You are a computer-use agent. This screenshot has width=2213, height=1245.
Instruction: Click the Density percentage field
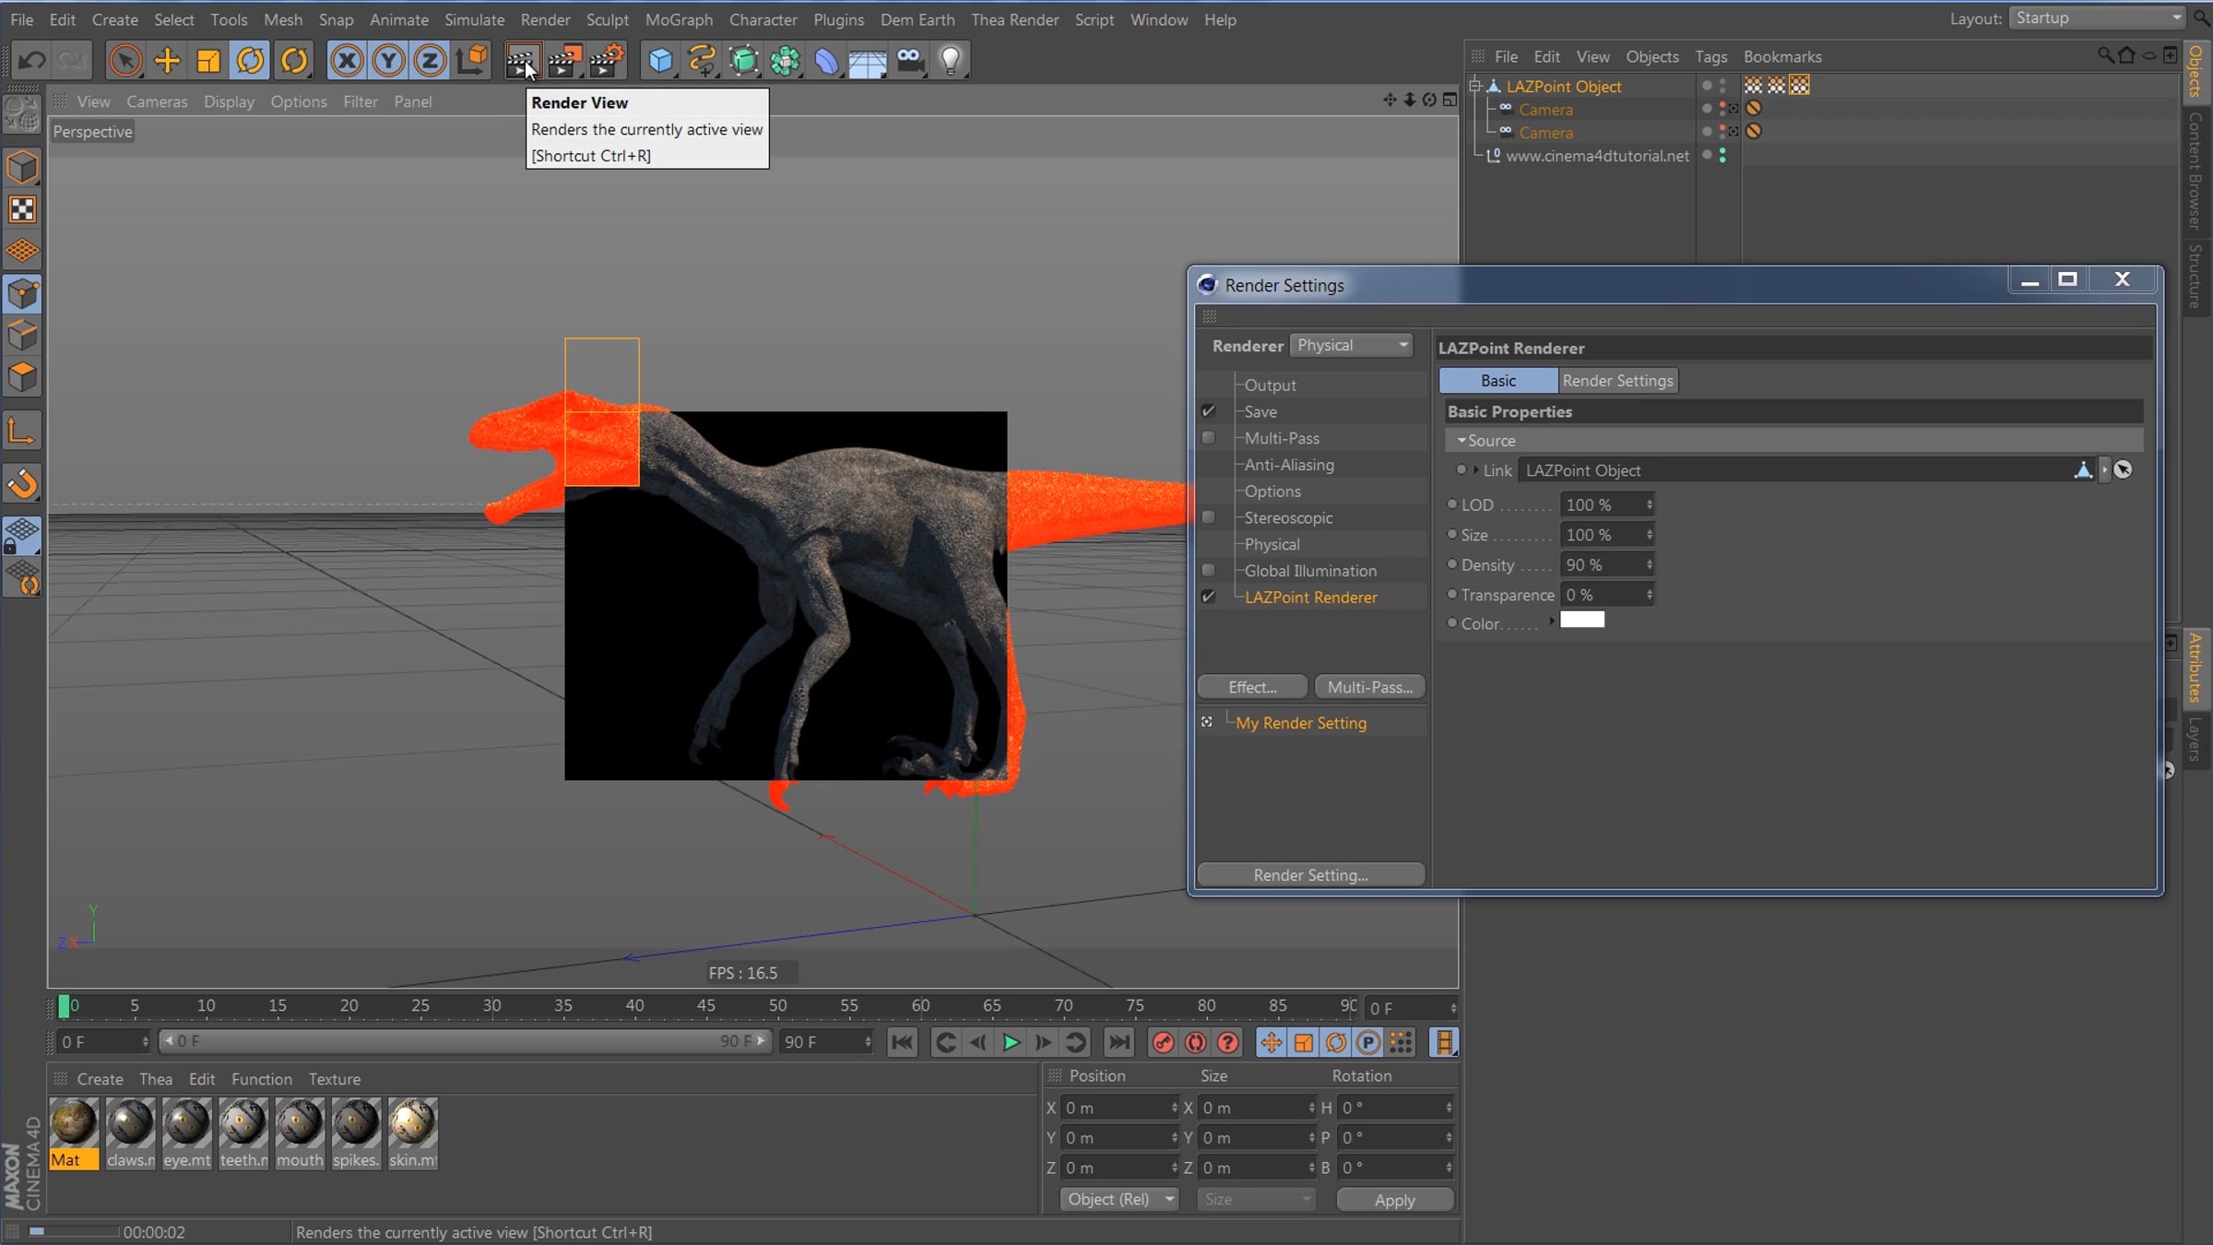click(x=1606, y=565)
